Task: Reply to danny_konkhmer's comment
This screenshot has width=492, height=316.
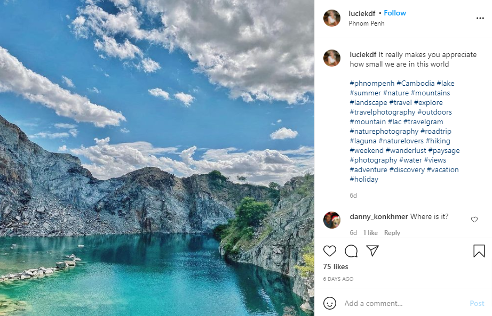Action: (392, 233)
